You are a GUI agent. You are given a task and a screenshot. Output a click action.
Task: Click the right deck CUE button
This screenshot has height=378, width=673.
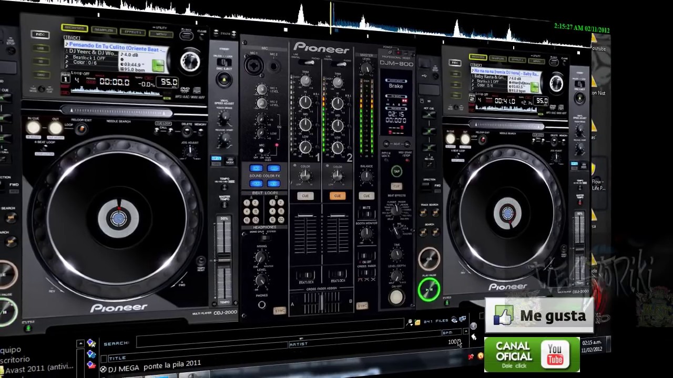429,259
